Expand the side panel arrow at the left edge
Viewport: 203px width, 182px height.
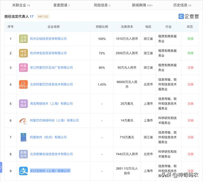click(x=1, y=167)
